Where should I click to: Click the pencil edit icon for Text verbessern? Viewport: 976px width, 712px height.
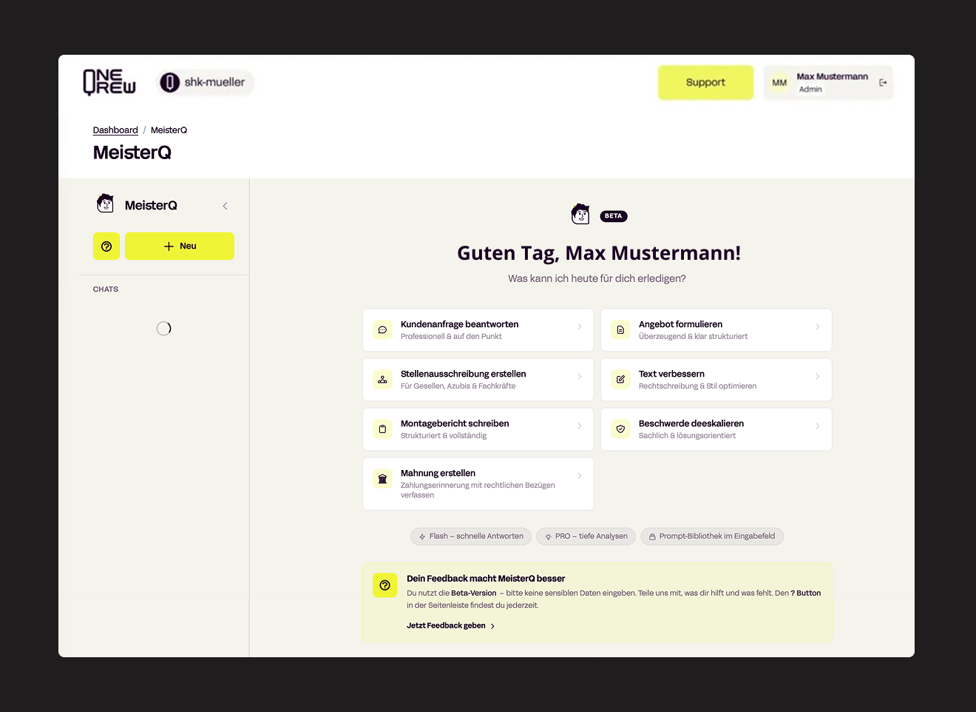click(x=620, y=380)
